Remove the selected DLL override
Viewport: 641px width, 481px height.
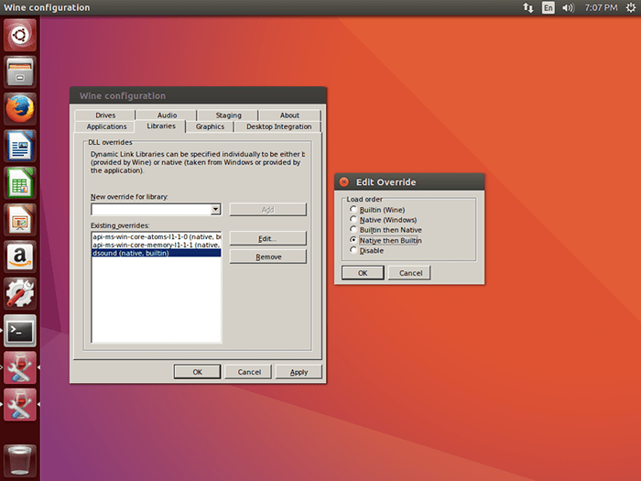pyautogui.click(x=267, y=257)
